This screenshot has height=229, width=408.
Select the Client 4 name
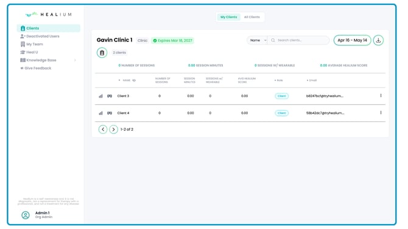[x=123, y=113]
